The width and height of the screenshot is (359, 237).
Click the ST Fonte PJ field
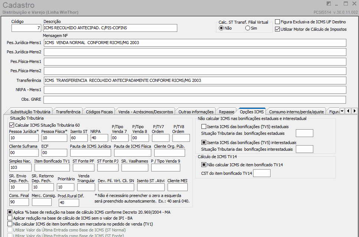click(x=108, y=168)
